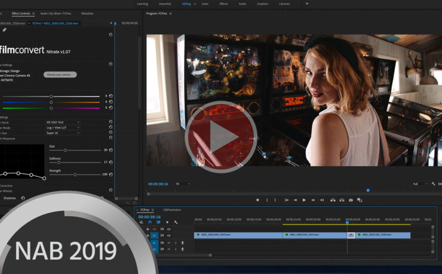Open Program monitor wrench settings

pos(433,184)
